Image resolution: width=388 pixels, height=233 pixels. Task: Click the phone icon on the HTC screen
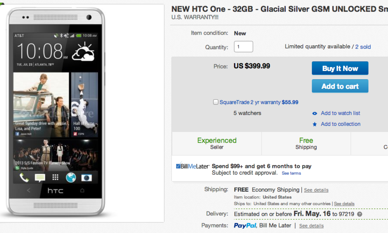[x=24, y=177]
